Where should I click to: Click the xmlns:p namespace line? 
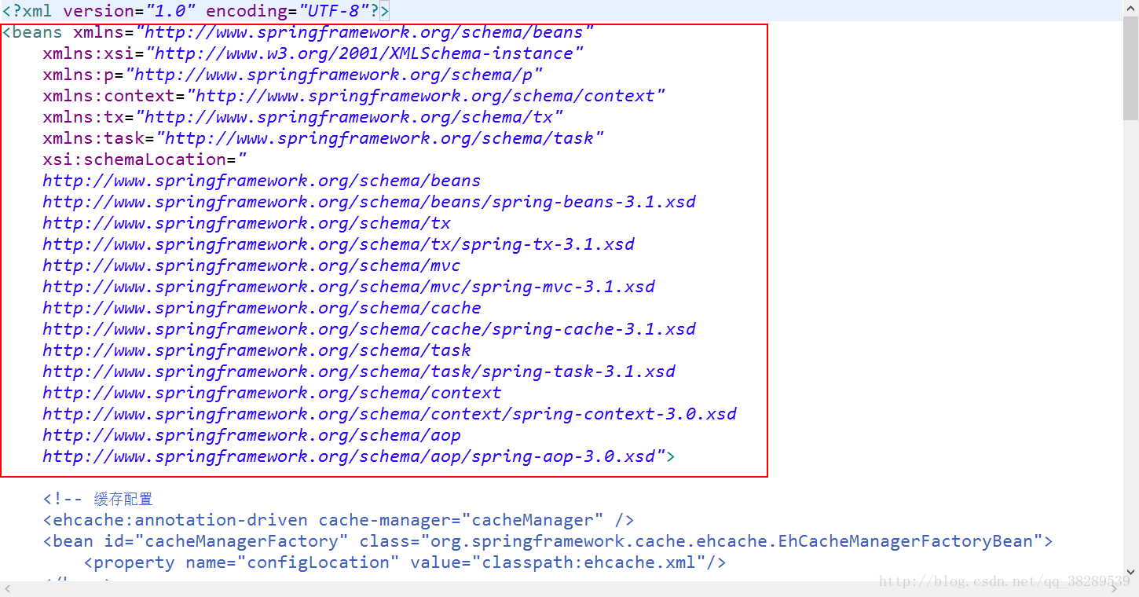(293, 75)
